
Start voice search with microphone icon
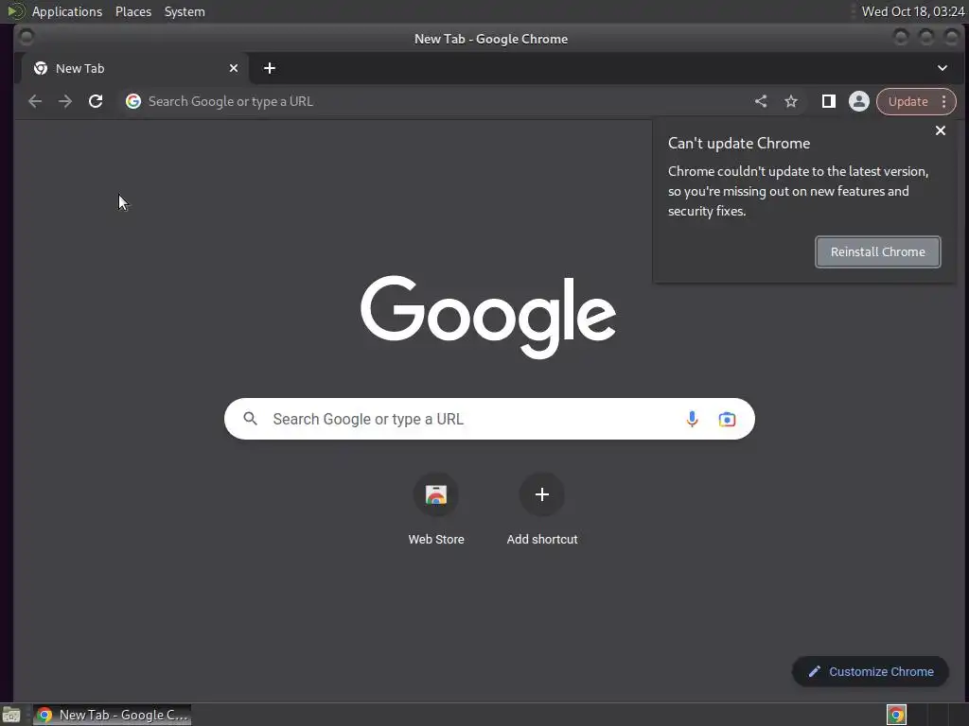[x=692, y=419]
